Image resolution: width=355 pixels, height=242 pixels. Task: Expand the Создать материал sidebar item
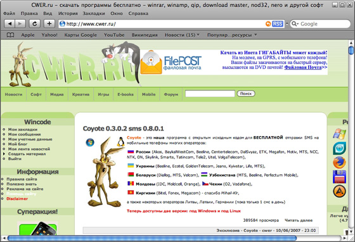(x=27, y=154)
